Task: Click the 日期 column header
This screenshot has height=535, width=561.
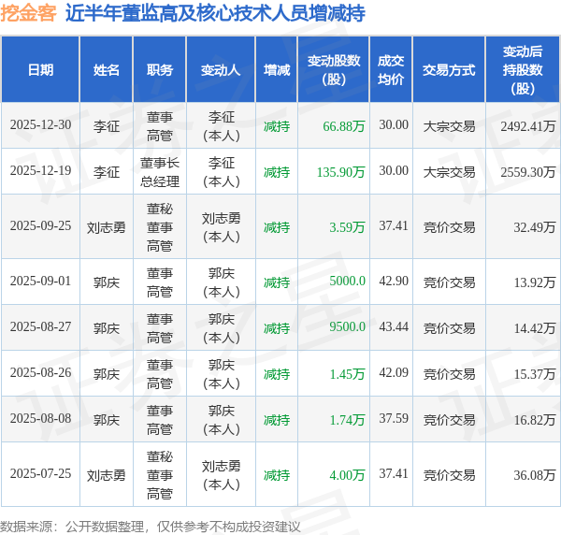Action: pos(40,70)
